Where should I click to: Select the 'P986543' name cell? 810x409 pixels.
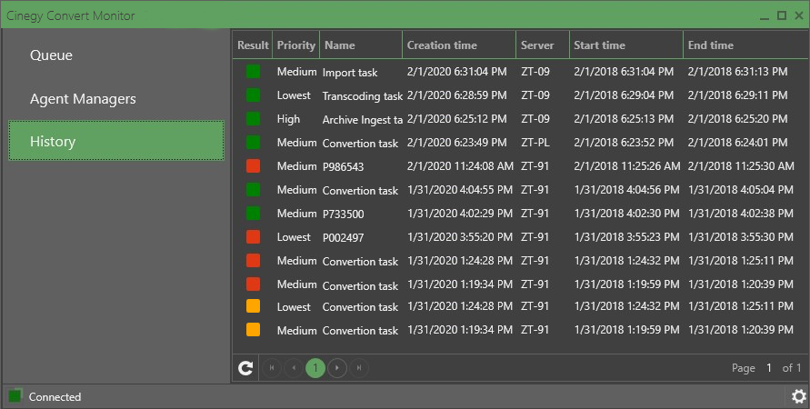click(x=343, y=167)
